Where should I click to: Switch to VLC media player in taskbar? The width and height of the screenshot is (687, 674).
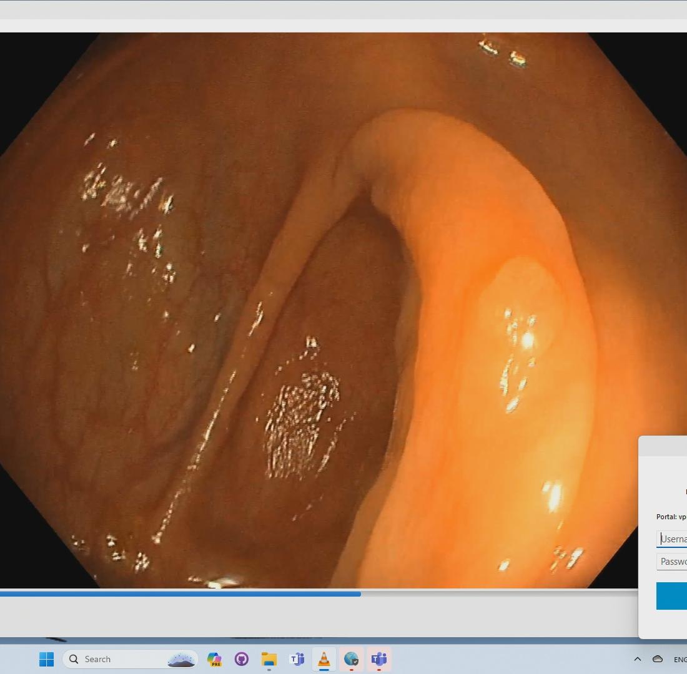pos(324,659)
